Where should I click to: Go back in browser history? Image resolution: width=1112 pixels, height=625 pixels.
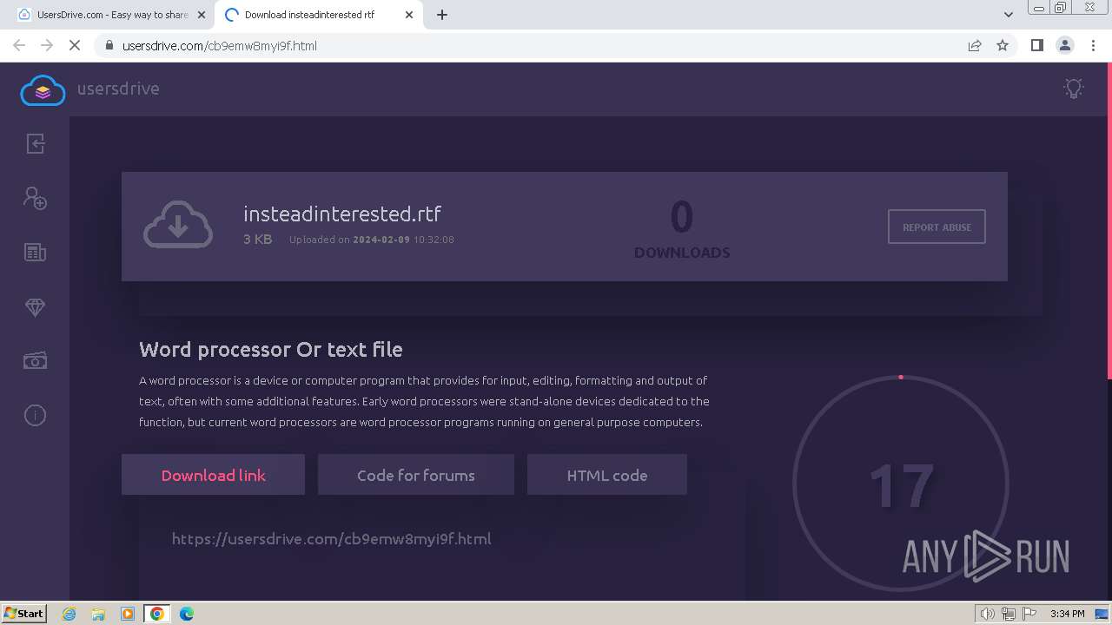point(19,45)
